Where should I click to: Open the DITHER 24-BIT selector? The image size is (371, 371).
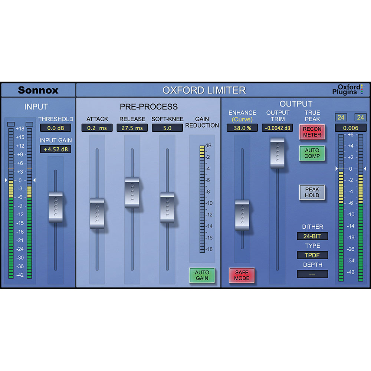[x=312, y=235]
